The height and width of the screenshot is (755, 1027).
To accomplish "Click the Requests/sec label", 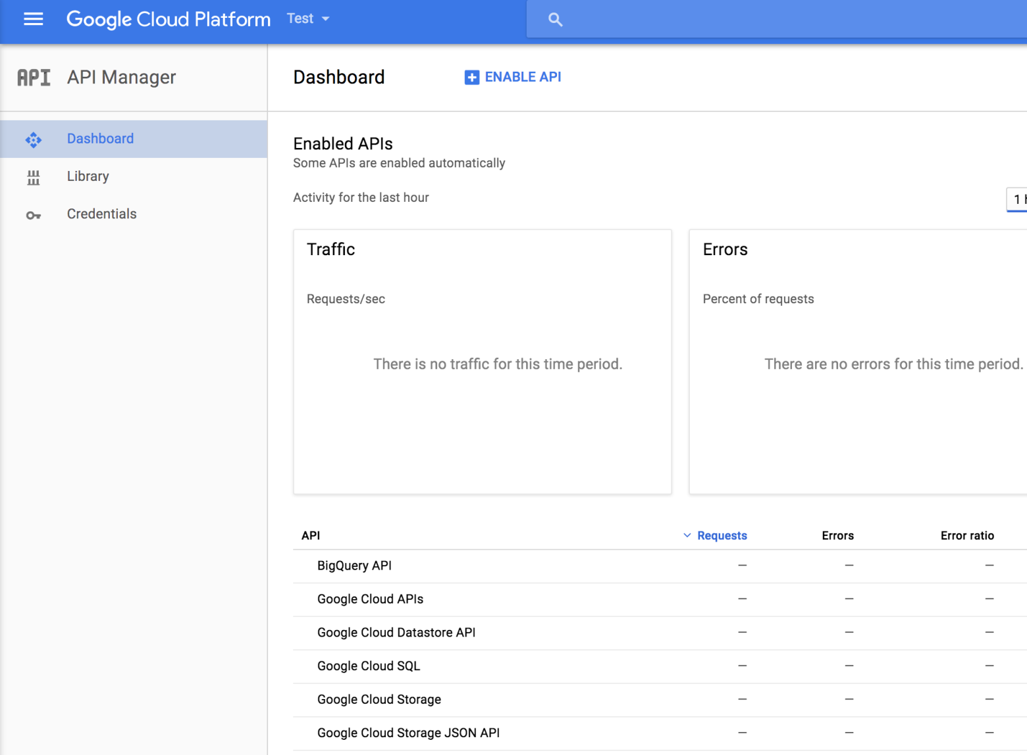I will pos(346,299).
